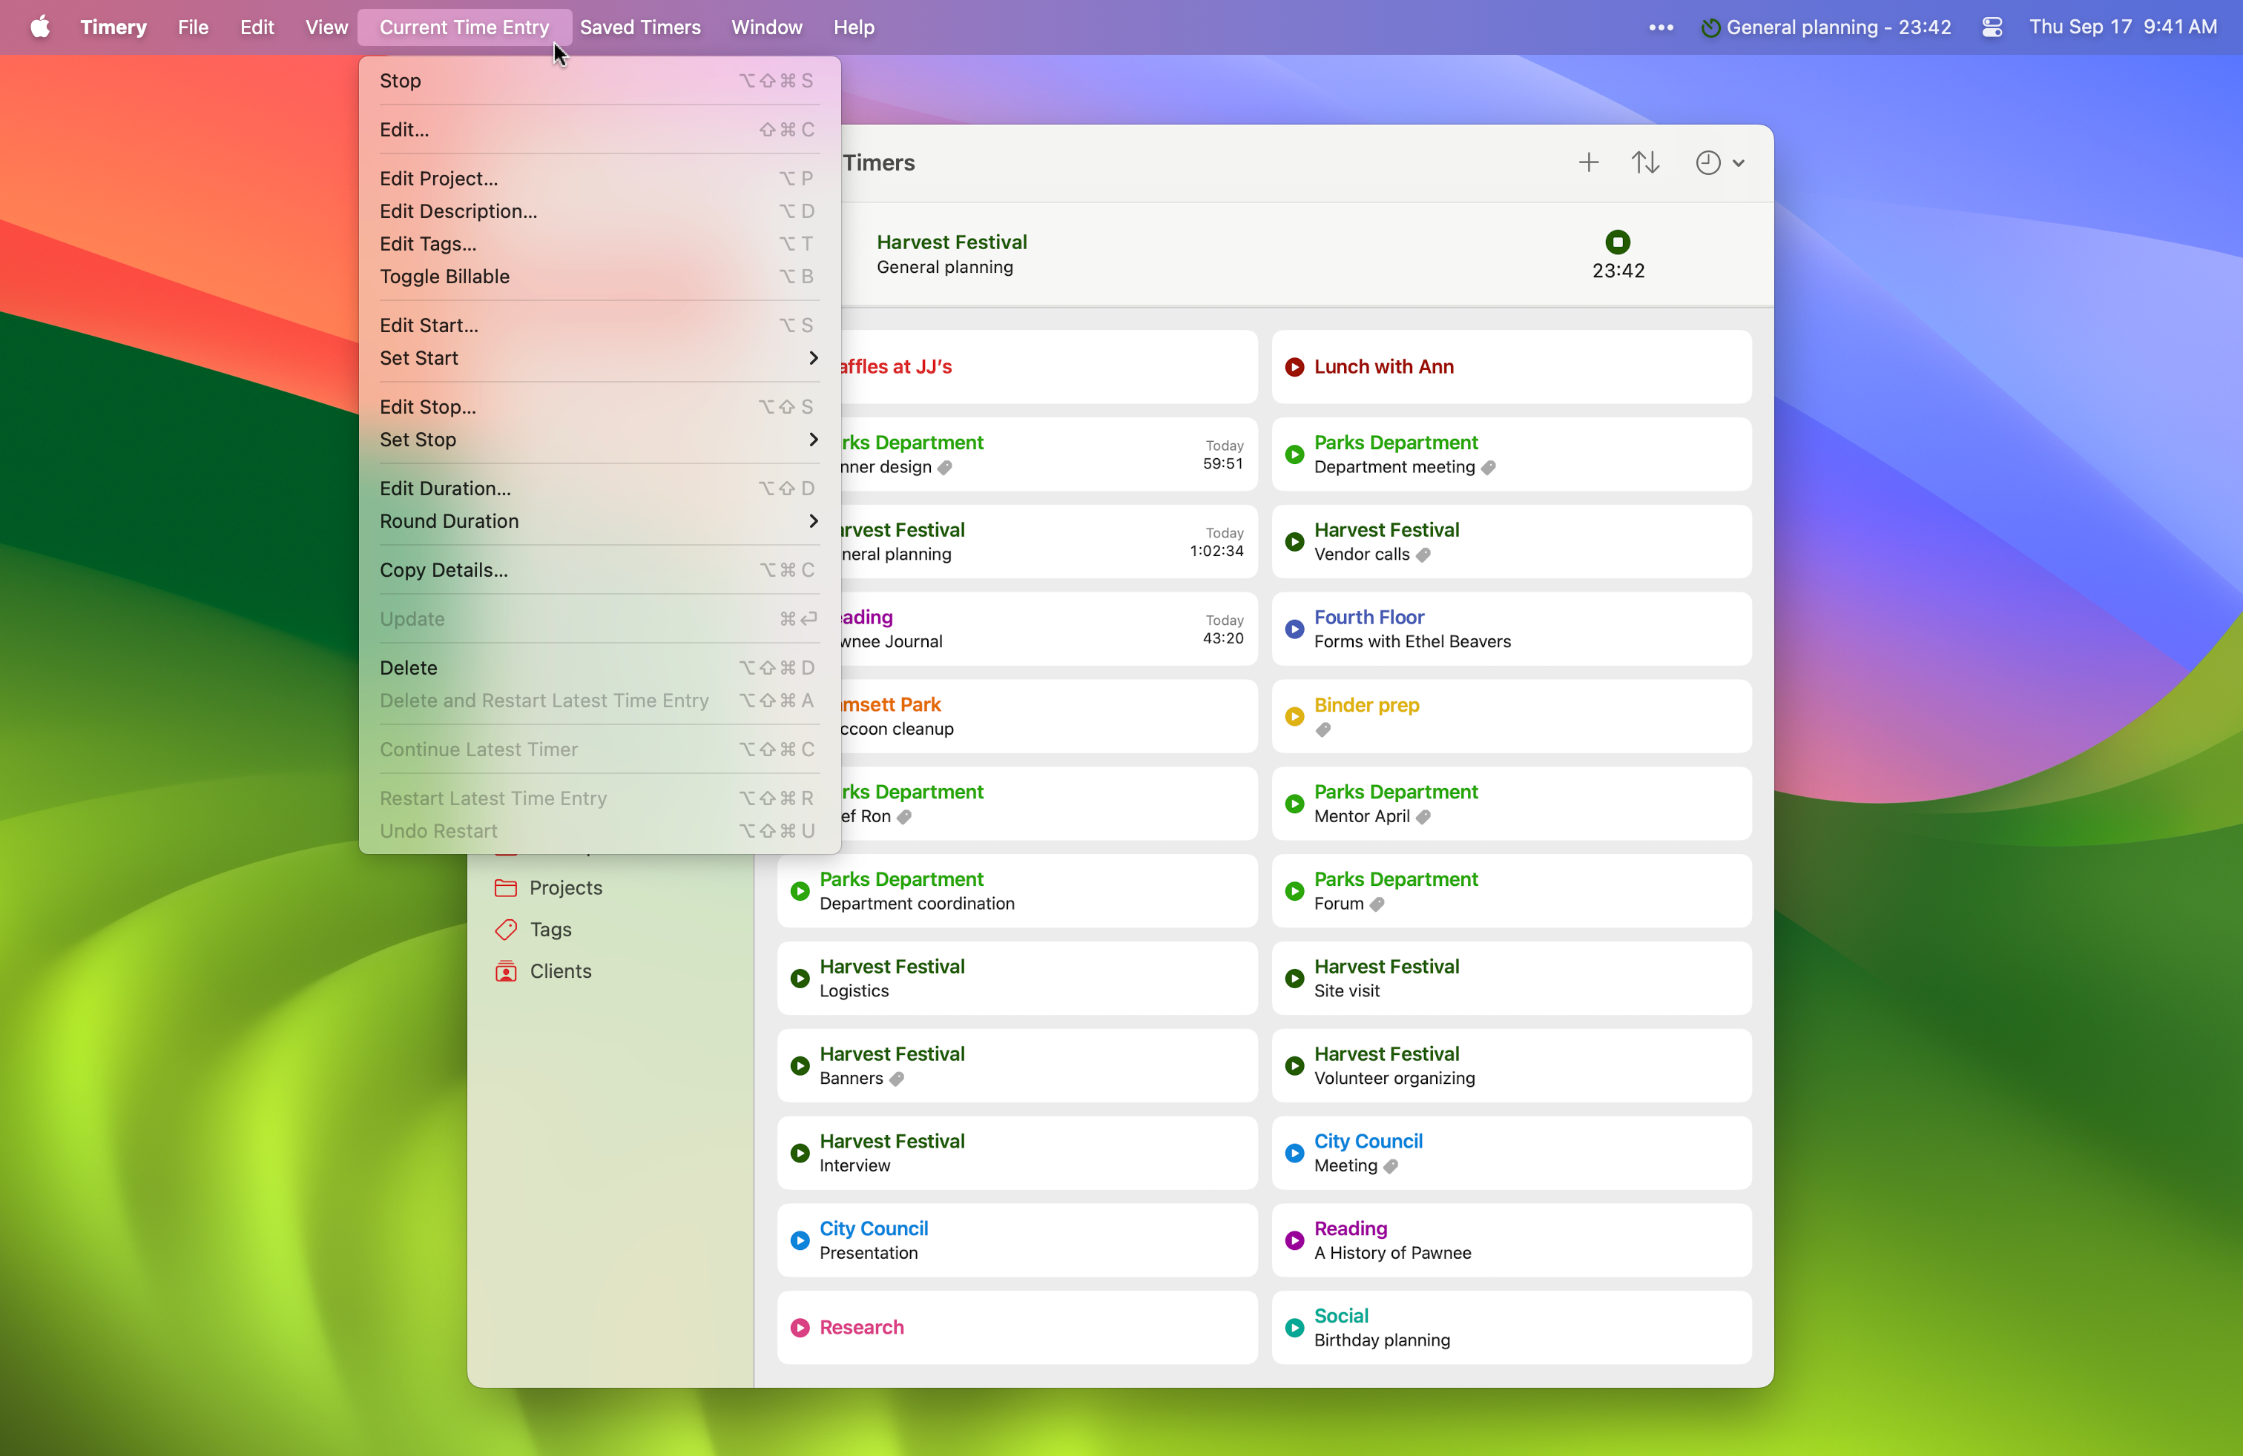Choose Edit... in the dropdown menu
The height and width of the screenshot is (1456, 2243).
click(x=599, y=130)
